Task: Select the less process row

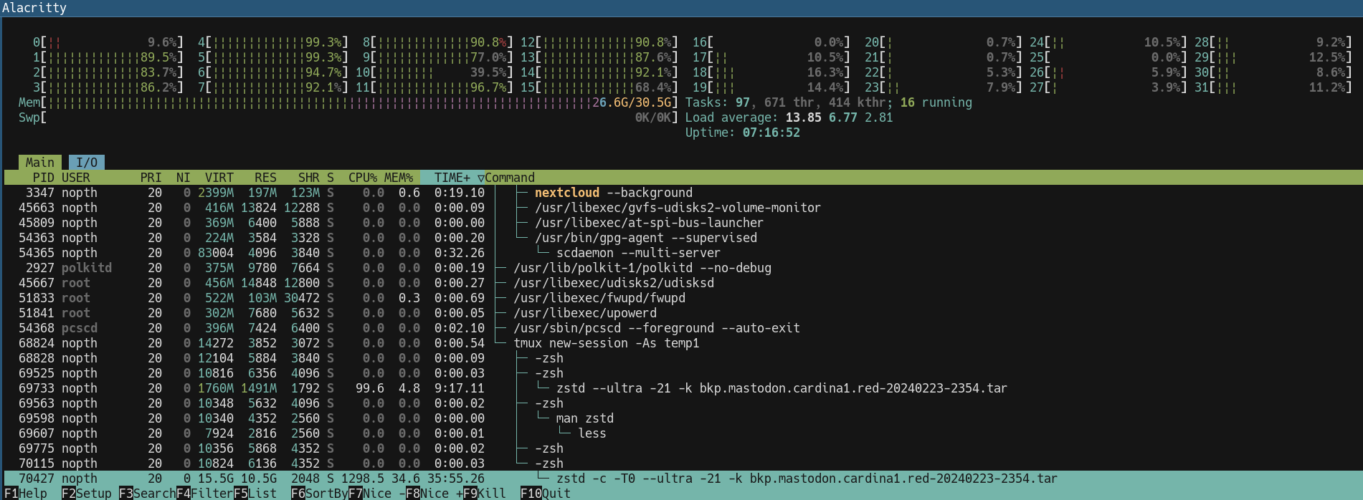Action: click(683, 433)
